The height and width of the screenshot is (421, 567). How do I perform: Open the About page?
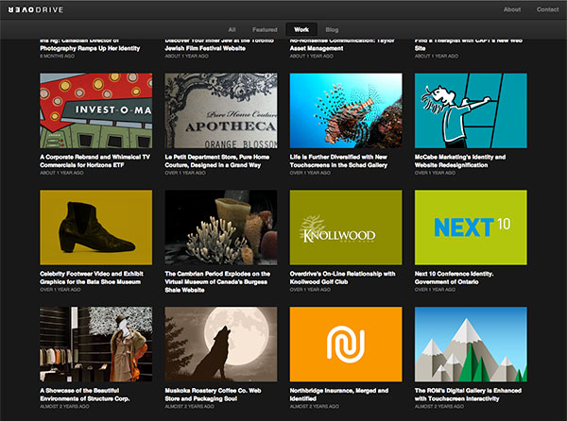512,9
